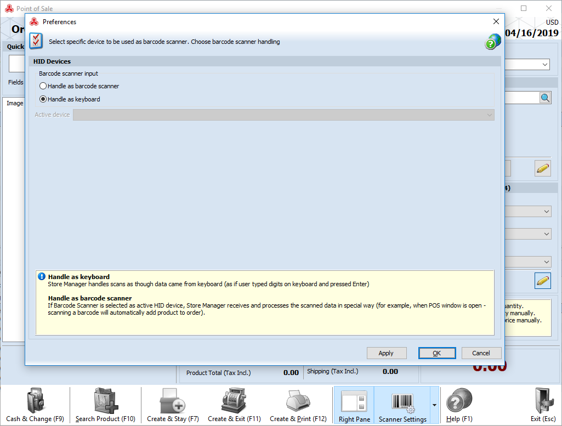Click 'Product Total (Tax Incl.)' label

[x=219, y=373]
